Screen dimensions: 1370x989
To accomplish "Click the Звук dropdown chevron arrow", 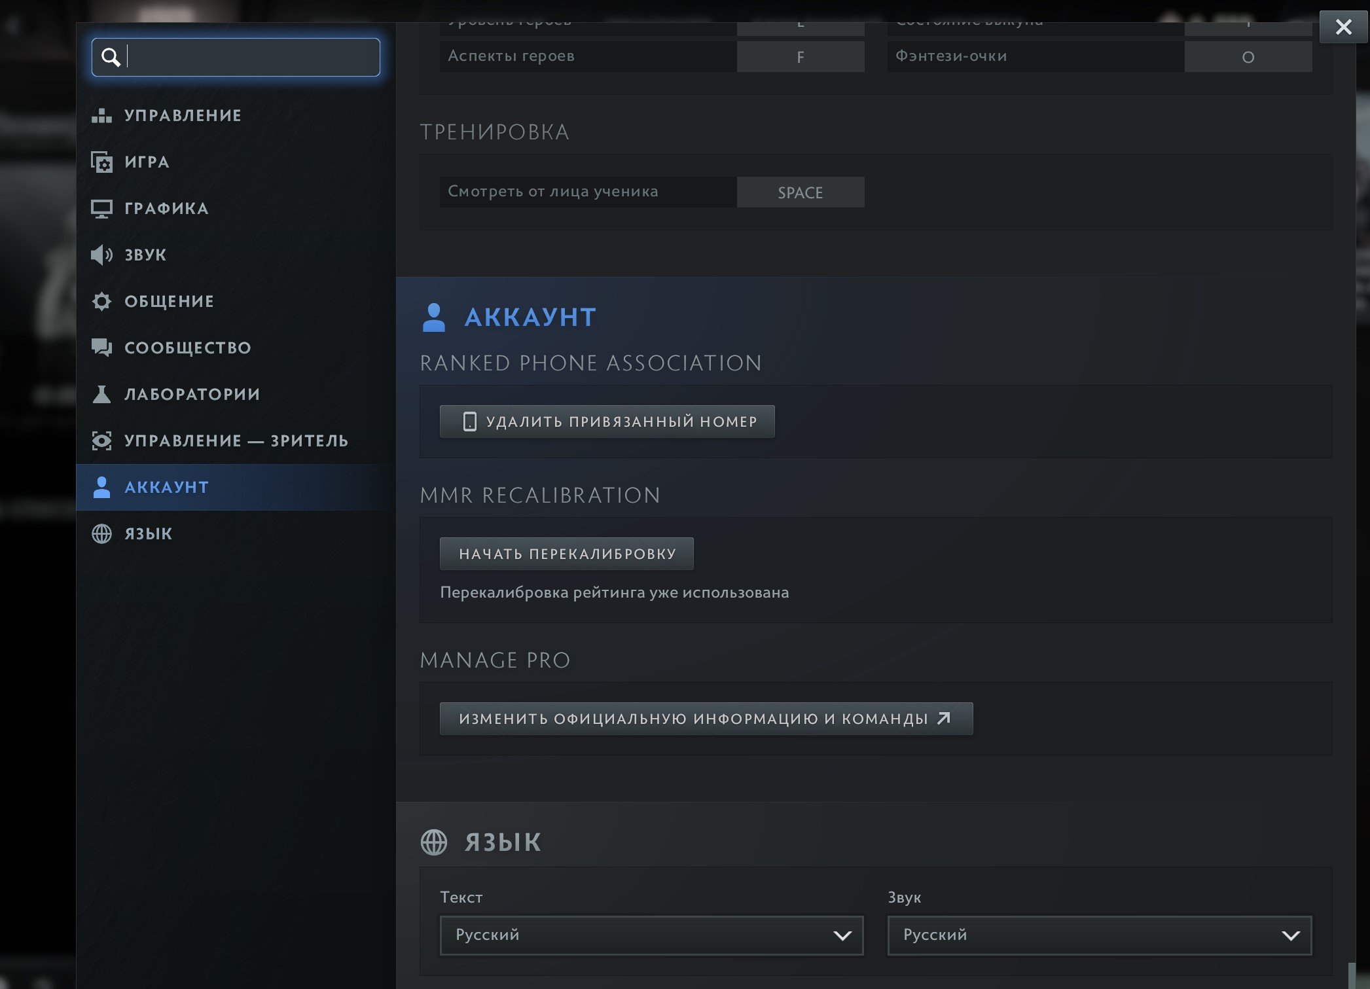I will pyautogui.click(x=1291, y=936).
